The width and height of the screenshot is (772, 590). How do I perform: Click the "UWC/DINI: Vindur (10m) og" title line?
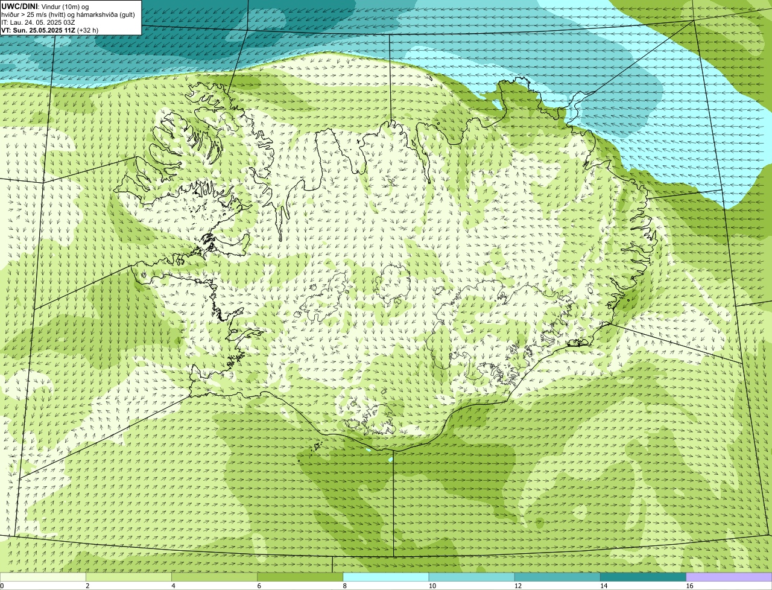click(x=45, y=6)
